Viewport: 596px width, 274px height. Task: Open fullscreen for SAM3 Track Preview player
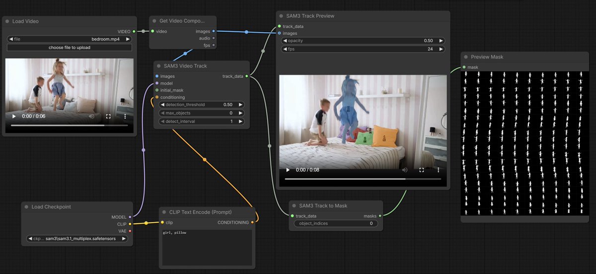[x=422, y=170]
